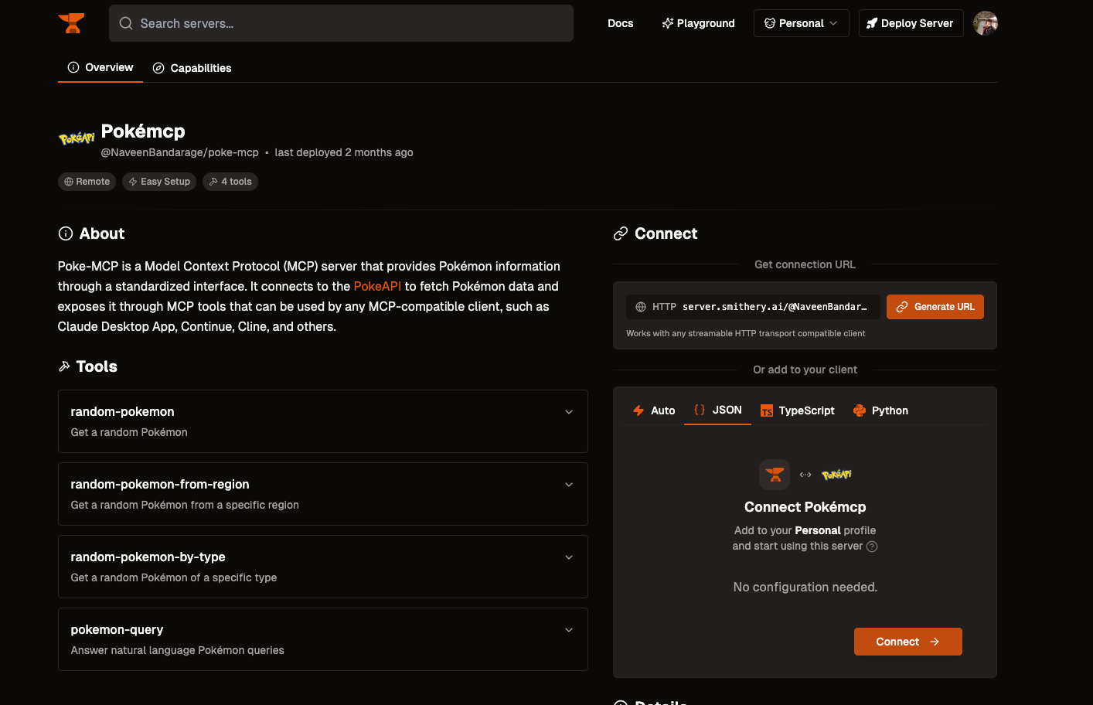The image size is (1093, 705).
Task: Open the PokeAPI link in About text
Action: [377, 286]
